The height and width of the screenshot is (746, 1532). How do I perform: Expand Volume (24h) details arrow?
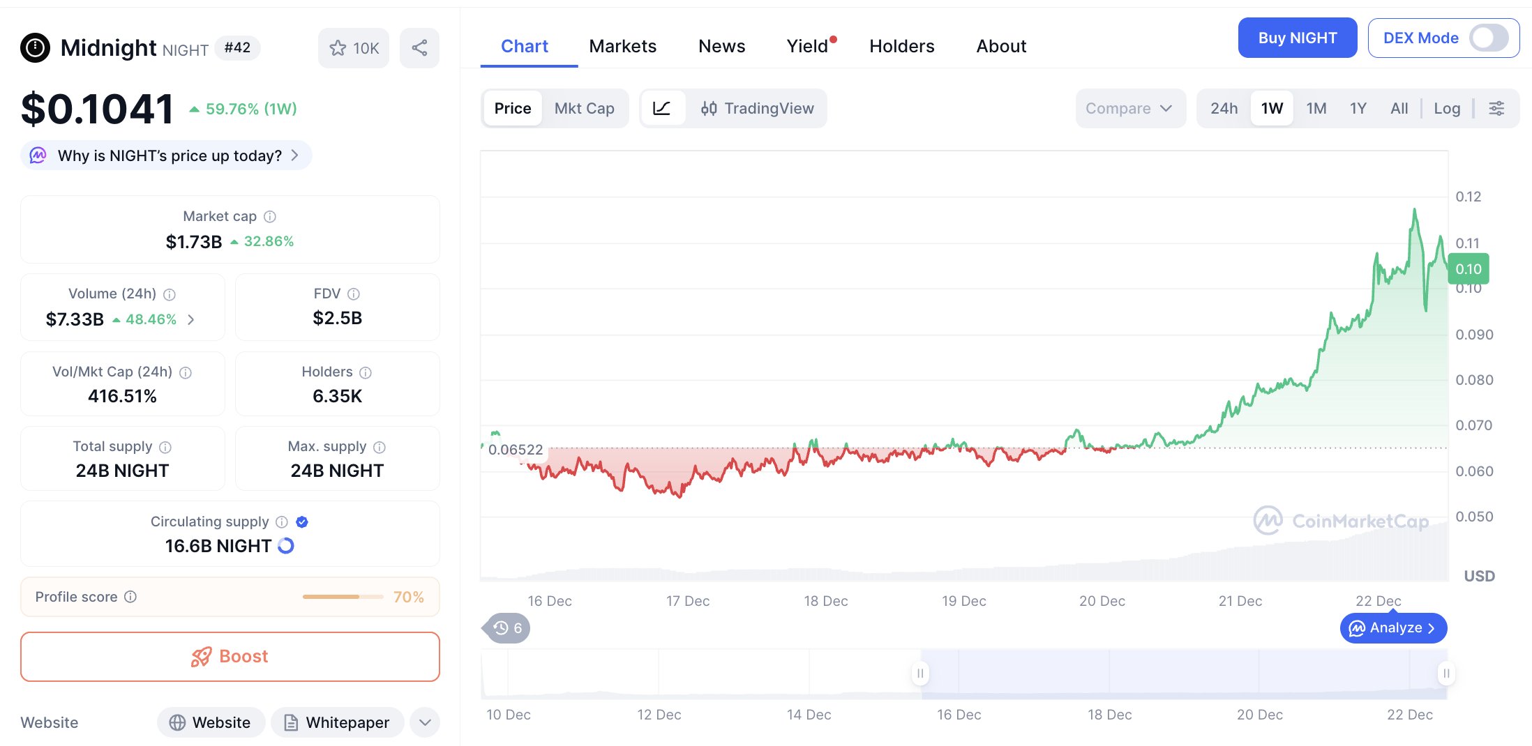[191, 319]
